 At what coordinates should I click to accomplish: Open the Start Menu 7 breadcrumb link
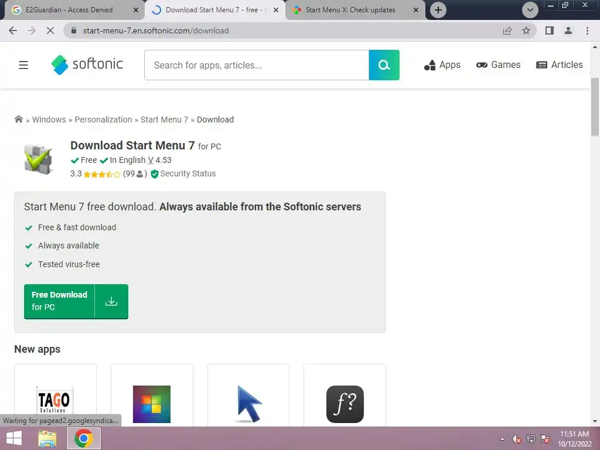tap(164, 120)
